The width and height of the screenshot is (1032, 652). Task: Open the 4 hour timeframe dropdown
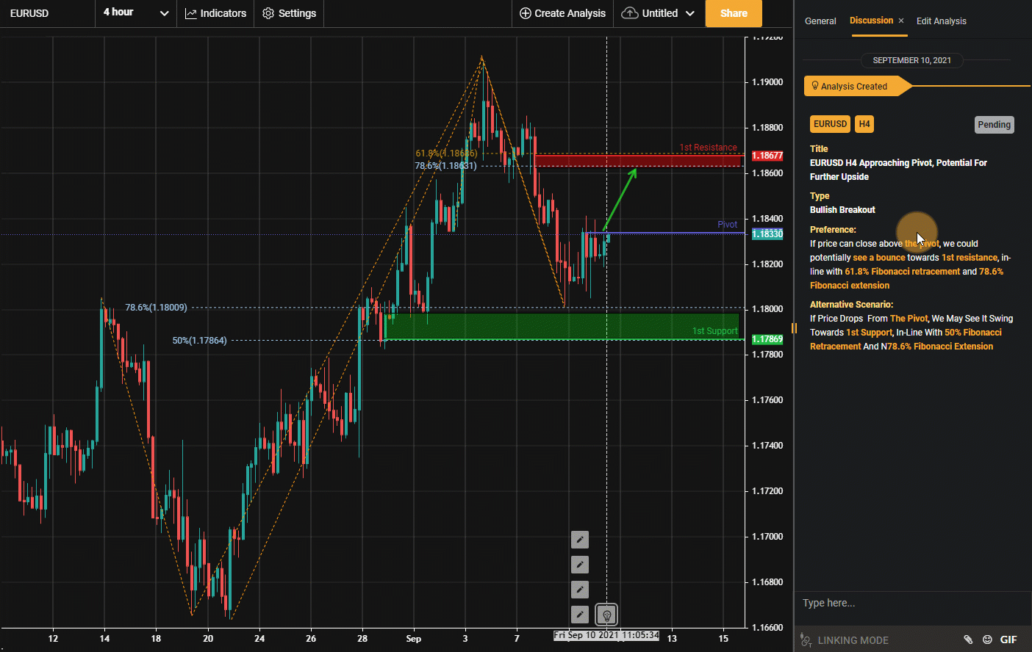pyautogui.click(x=136, y=13)
